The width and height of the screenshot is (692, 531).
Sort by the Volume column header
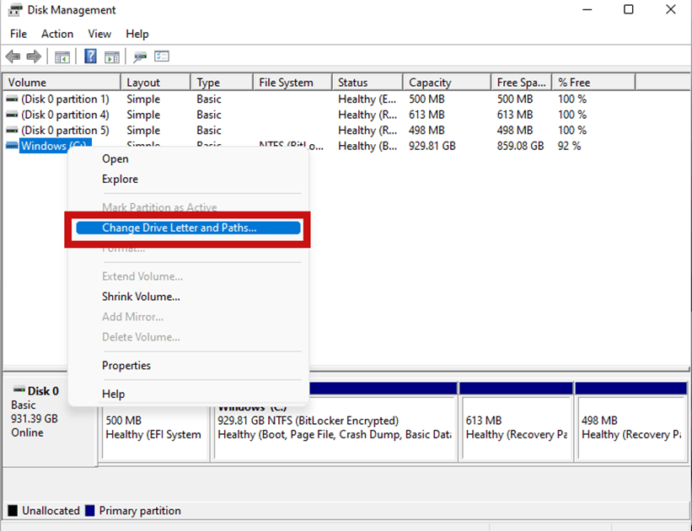62,83
